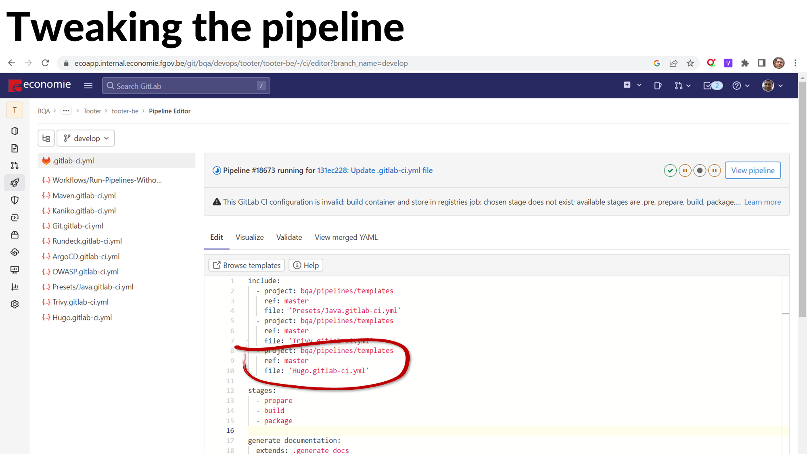Open the CI/CD rocket icon in sidebar
The width and height of the screenshot is (807, 454).
pos(15,183)
